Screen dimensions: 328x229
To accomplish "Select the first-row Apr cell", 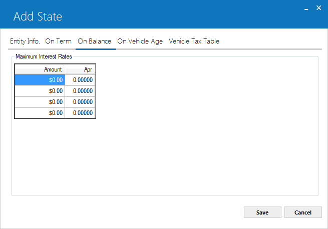I will coord(80,80).
